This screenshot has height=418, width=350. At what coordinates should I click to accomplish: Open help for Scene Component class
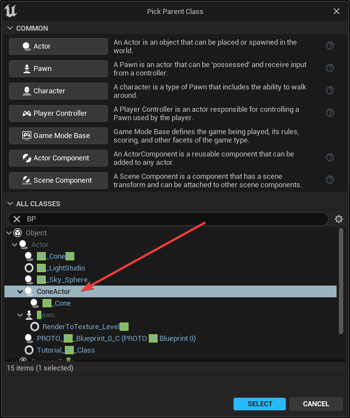coord(330,180)
